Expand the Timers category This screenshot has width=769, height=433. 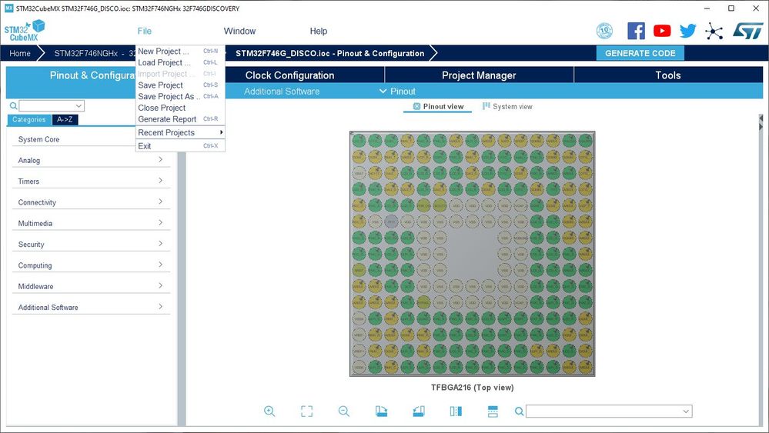[x=91, y=181]
